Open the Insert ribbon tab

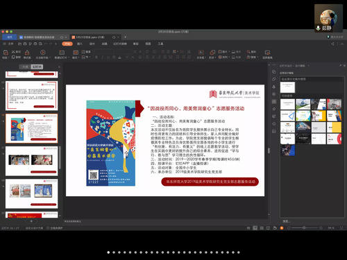(x=80, y=44)
